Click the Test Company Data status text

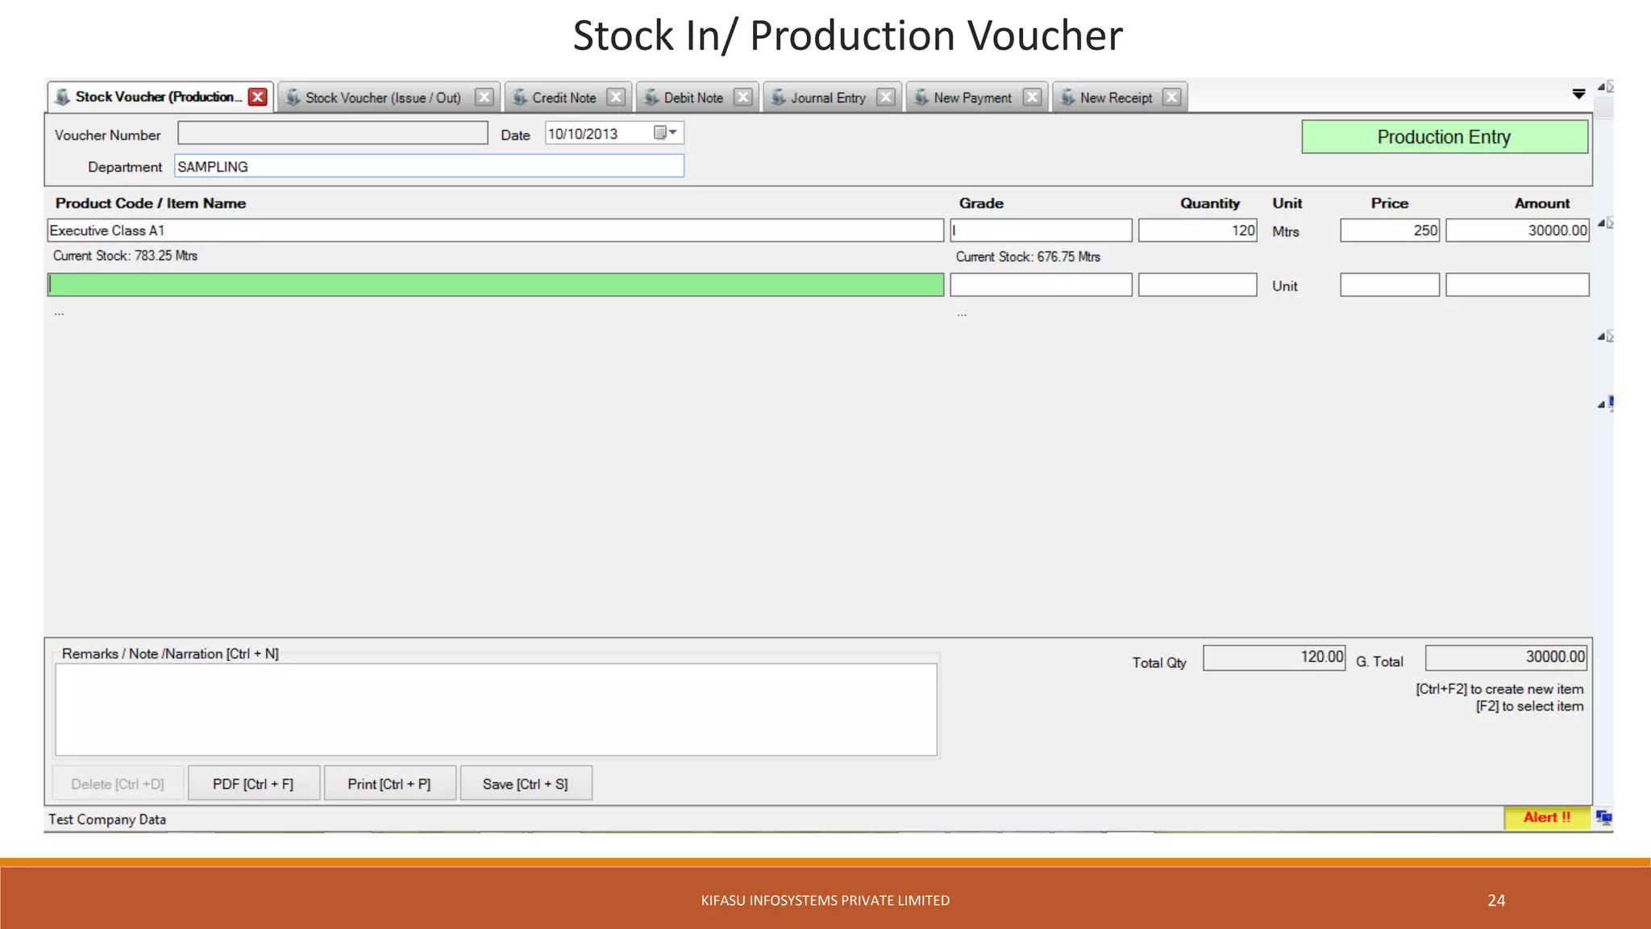pos(107,819)
